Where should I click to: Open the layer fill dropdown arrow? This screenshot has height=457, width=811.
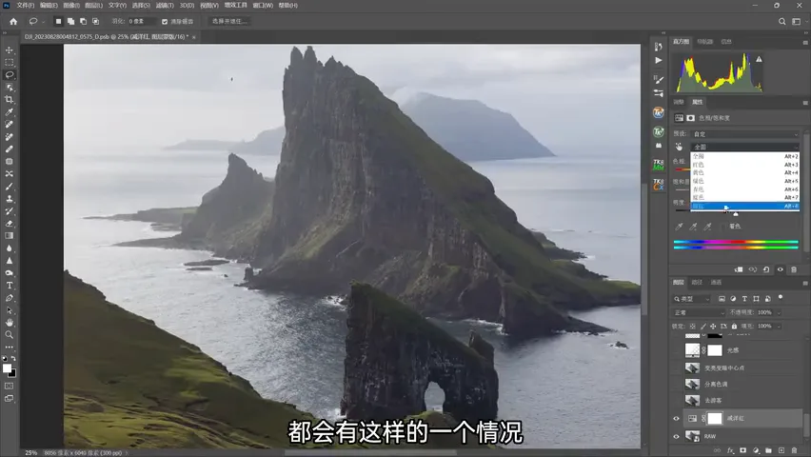[x=779, y=327]
